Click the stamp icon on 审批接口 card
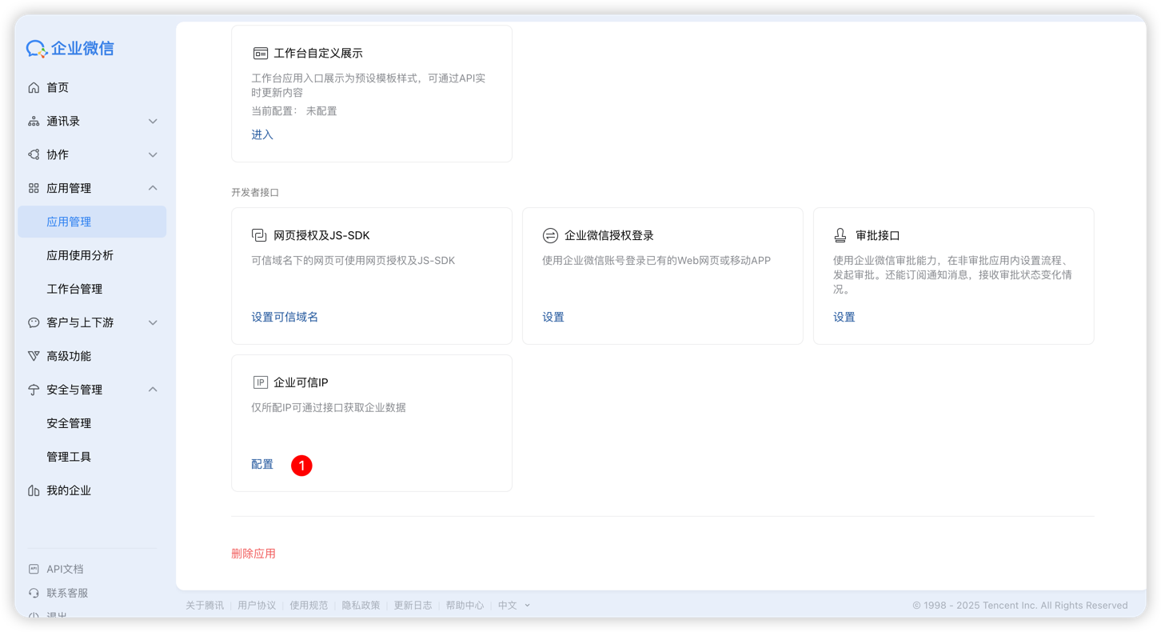This screenshot has height=632, width=1161. 840,234
